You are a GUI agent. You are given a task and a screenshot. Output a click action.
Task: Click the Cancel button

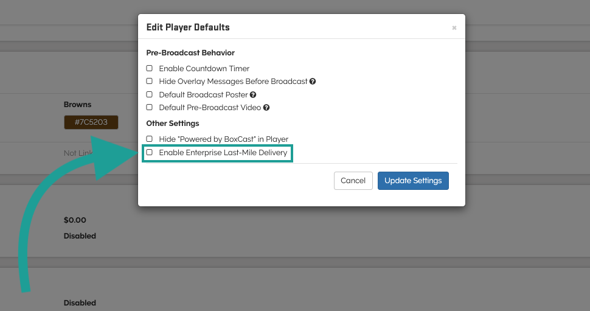tap(353, 181)
